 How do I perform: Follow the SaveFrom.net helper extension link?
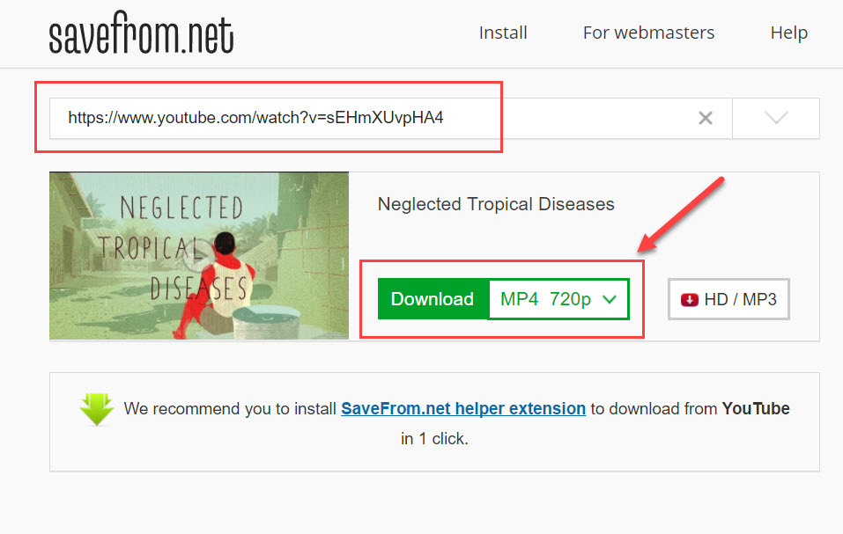462,408
